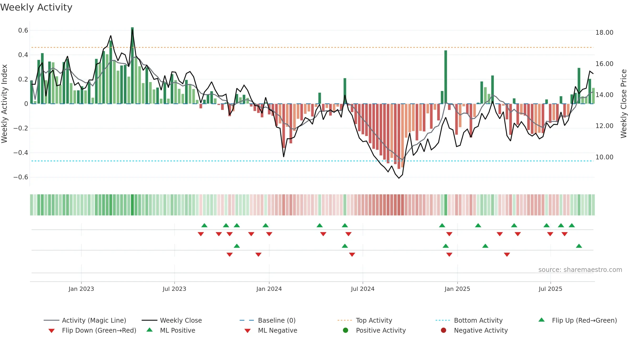This screenshot has width=631, height=355.
Task: Click the ML Negative red triangle legend icon
Action: 248,331
